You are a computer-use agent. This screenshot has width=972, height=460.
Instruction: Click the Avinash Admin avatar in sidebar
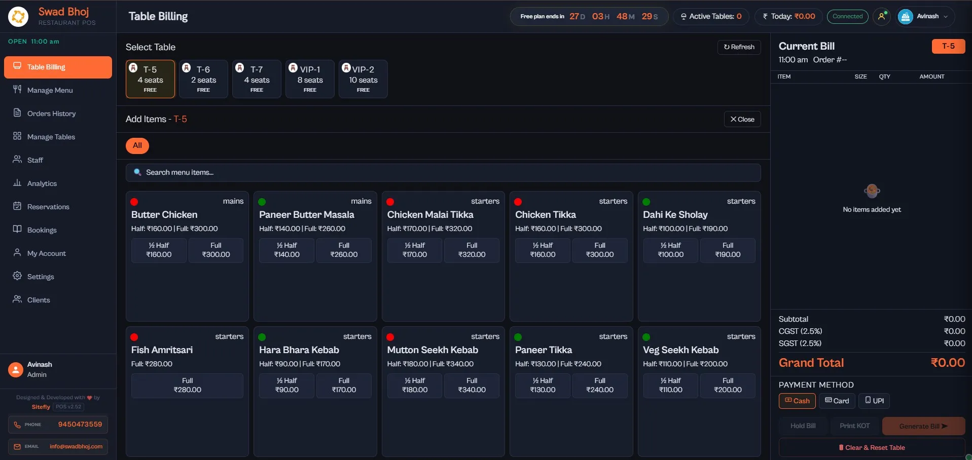(16, 370)
